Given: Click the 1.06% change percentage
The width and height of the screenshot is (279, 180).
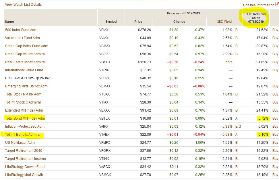Looking at the screenshot, I should tap(200, 143).
